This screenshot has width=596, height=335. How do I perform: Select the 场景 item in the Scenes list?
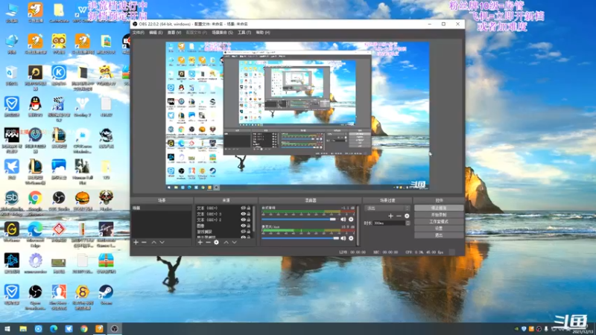162,208
